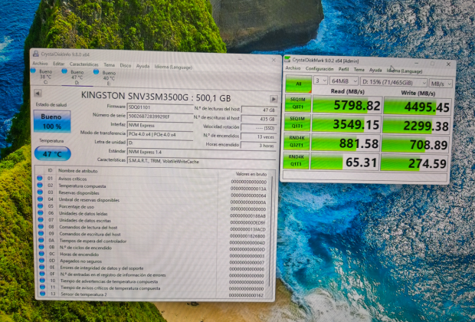Screen dimensions: 475x322
Task: Click the 47 °C temperature indicator
Action: click(51, 153)
